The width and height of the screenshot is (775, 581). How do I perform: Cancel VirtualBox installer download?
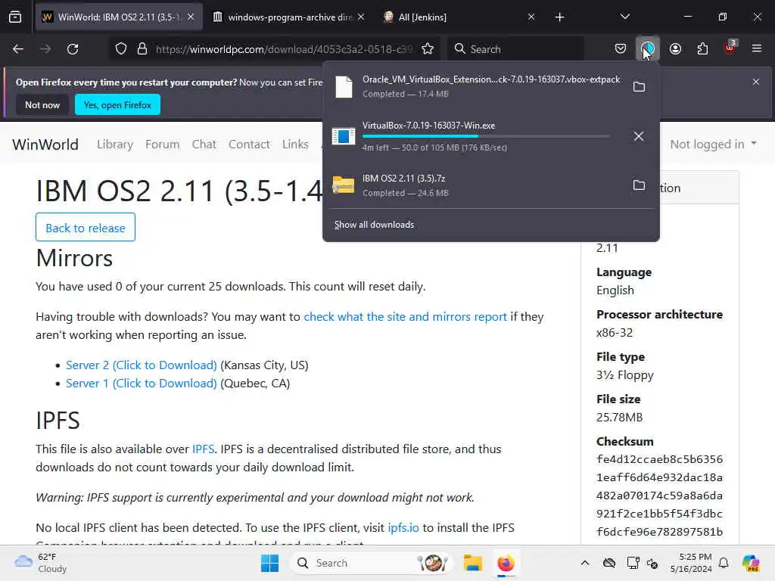[x=639, y=136]
